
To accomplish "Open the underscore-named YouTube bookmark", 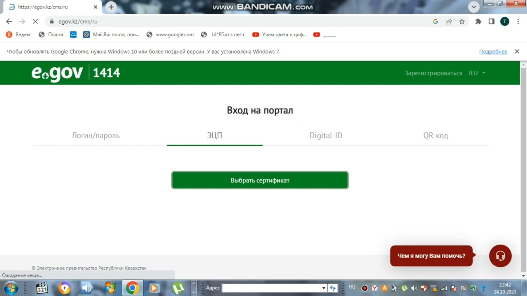I will (324, 35).
